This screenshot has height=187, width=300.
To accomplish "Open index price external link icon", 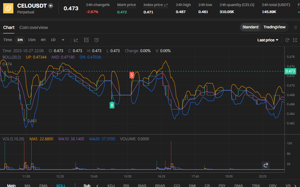I will (166, 5).
